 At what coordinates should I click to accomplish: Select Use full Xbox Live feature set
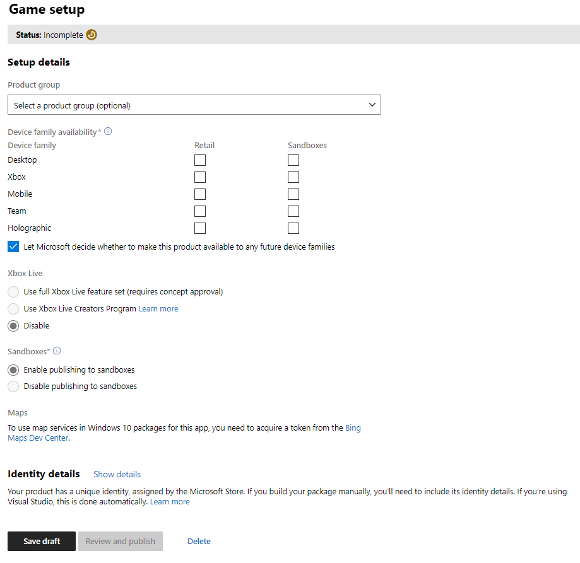[x=13, y=292]
